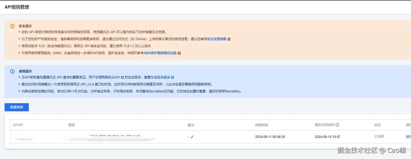Click the external-link icon after 腾讯云API
This screenshot has height=159, width=411.
[x=122, y=77]
